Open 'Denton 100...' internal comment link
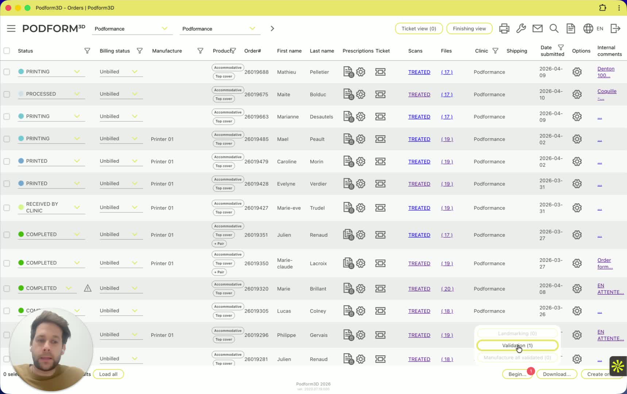The height and width of the screenshot is (394, 627). (x=606, y=72)
